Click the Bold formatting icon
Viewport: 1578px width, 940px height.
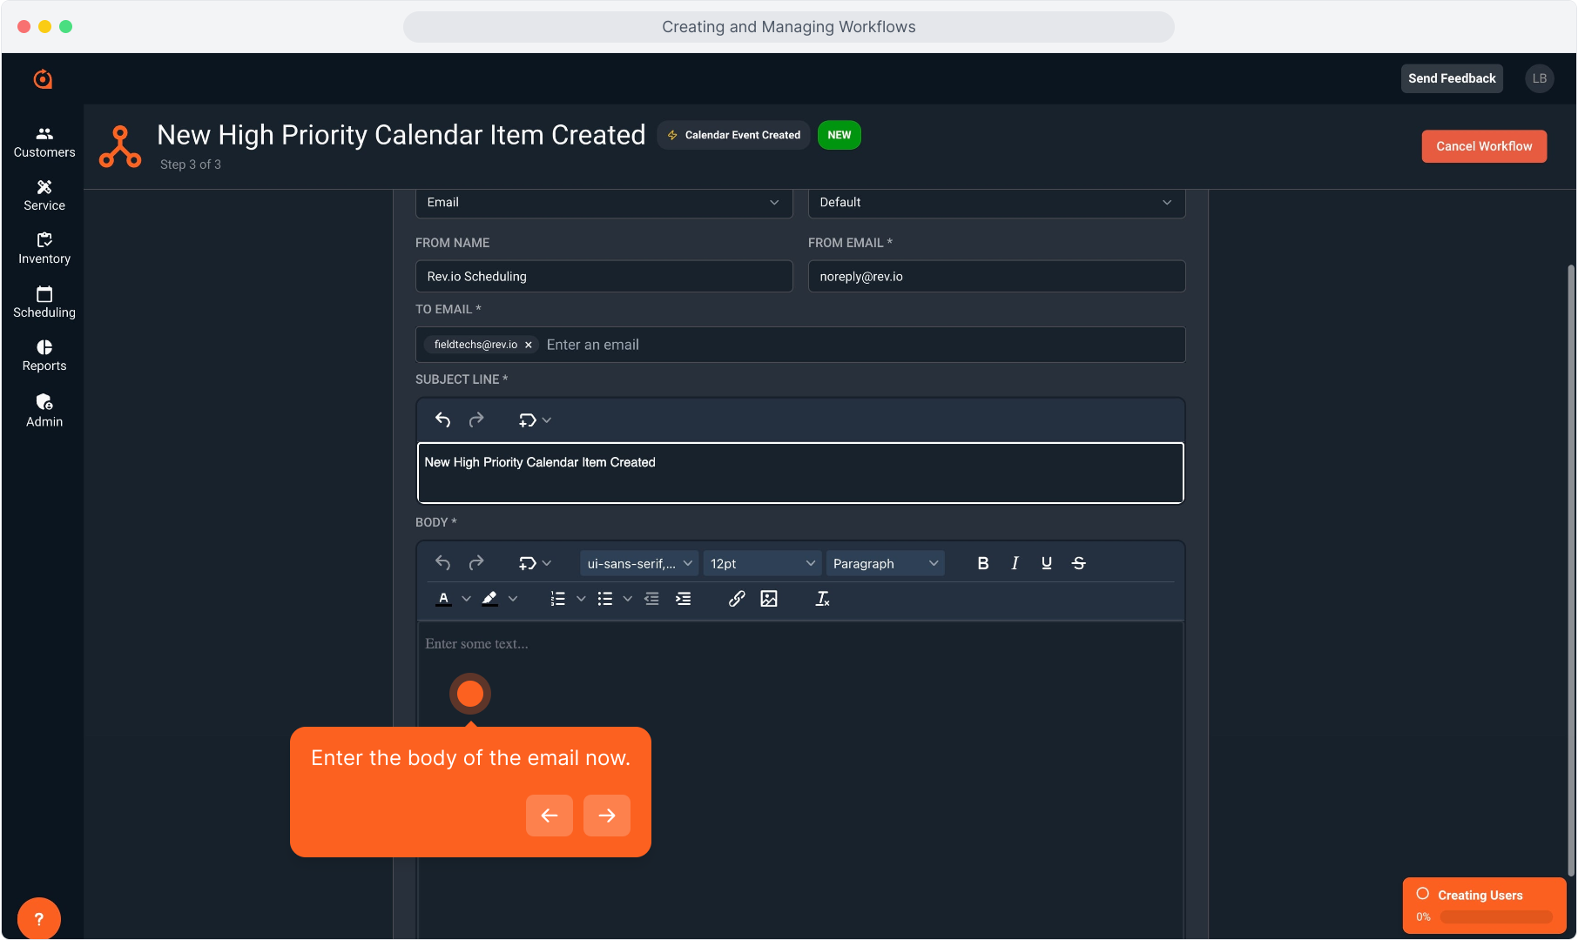982,563
